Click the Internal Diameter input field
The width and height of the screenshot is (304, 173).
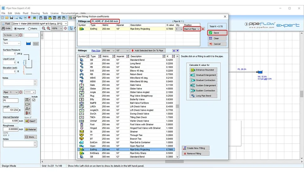[x=11, y=121]
